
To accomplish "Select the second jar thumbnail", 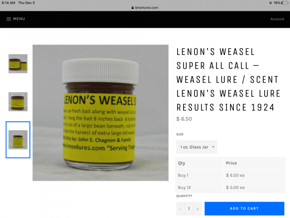I will pyautogui.click(x=18, y=102).
